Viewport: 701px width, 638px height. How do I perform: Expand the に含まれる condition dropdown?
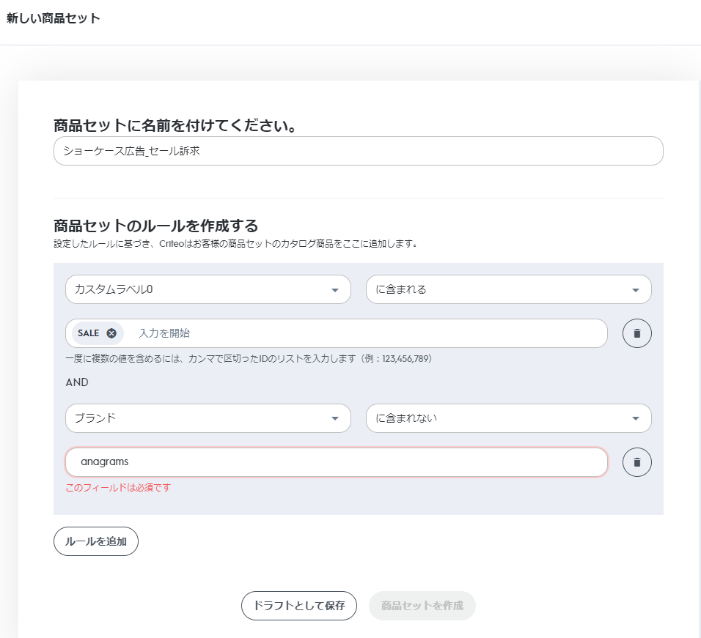coord(508,289)
